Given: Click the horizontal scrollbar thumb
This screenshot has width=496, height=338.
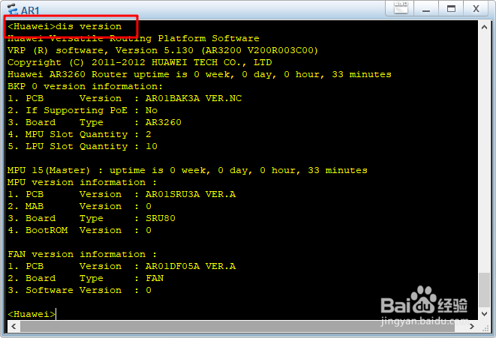Looking at the screenshot, I should pyautogui.click(x=237, y=326).
